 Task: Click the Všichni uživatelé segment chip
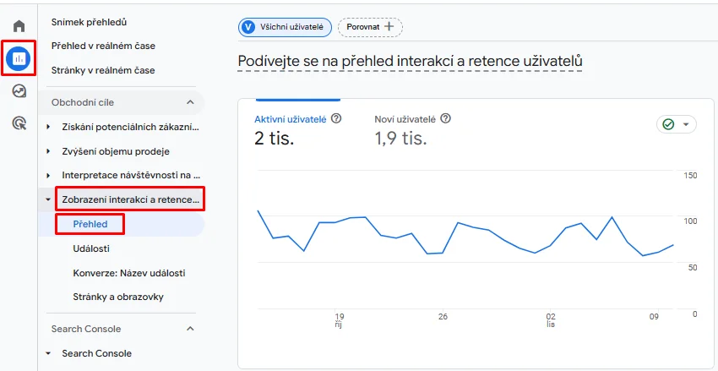(x=285, y=27)
